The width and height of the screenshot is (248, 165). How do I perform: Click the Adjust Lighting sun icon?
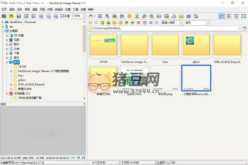(130, 16)
